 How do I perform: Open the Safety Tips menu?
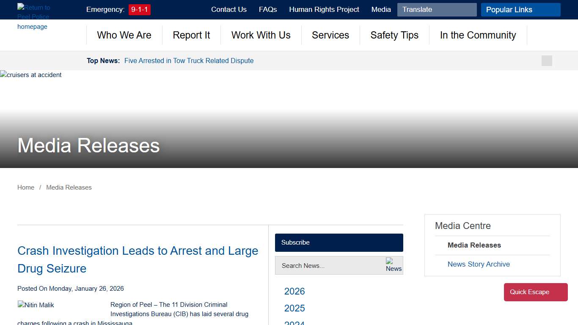[394, 35]
